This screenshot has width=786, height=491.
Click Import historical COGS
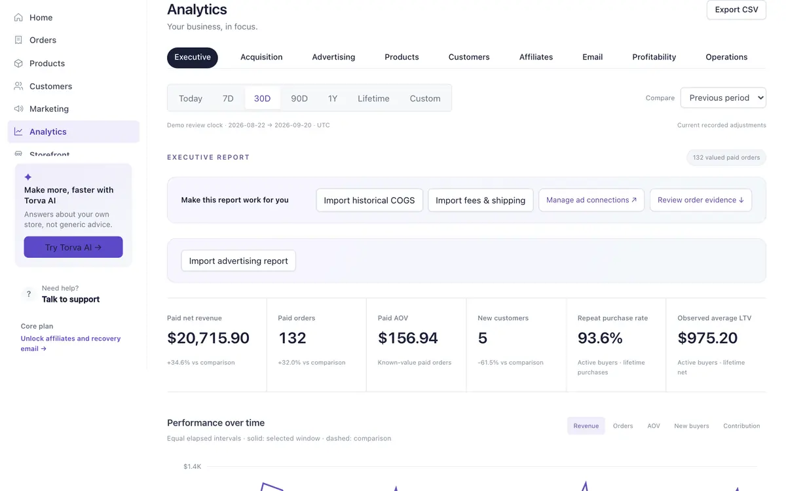point(369,200)
